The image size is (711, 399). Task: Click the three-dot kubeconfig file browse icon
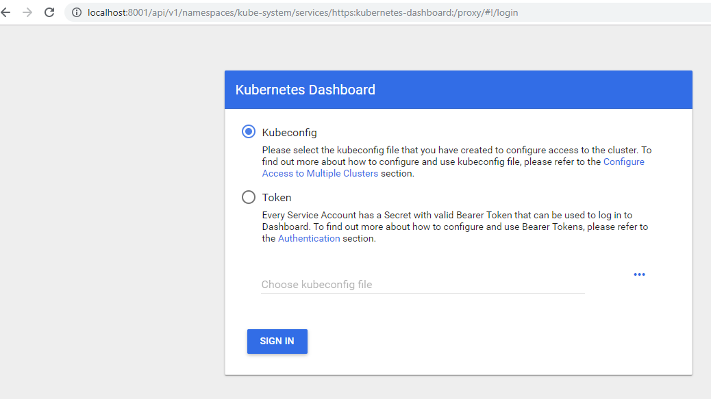(639, 274)
